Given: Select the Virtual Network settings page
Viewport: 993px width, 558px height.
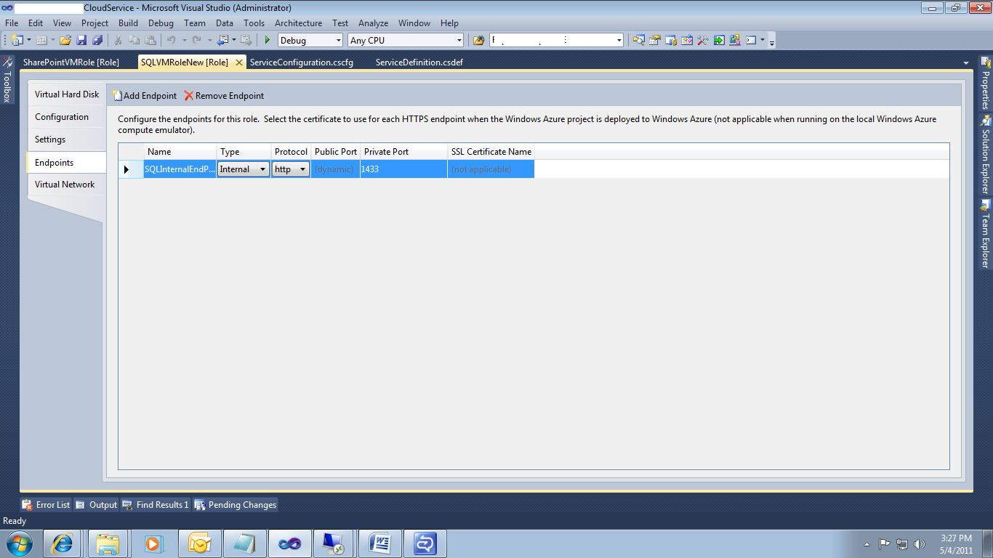Looking at the screenshot, I should point(66,185).
